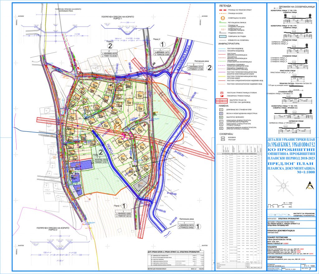Click the ИНФРАСТРУКТУРА legend heading
Viewport: 319px width, 274px height.
229,44
